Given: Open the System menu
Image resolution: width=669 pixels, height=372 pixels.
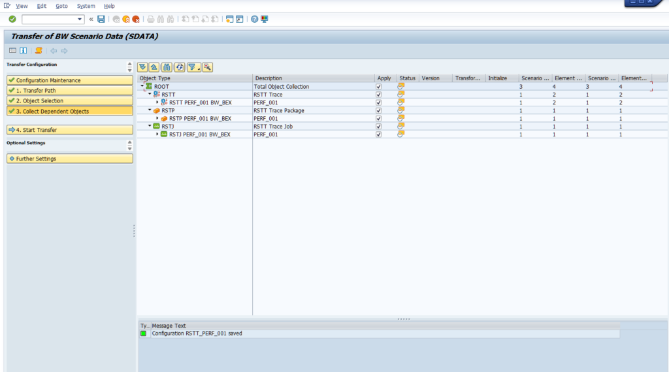Looking at the screenshot, I should [x=86, y=6].
